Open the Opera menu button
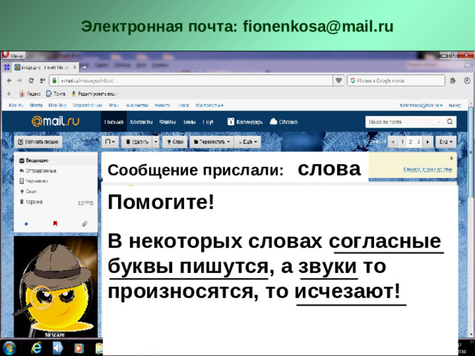 click(13, 56)
